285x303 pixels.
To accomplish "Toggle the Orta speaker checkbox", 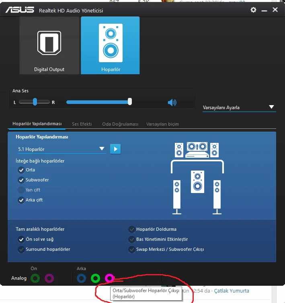I will pyautogui.click(x=21, y=170).
